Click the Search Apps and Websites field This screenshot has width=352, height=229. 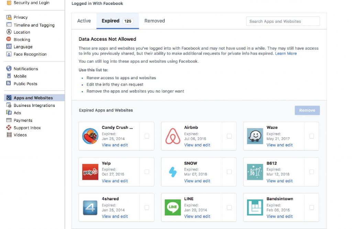pos(283,21)
